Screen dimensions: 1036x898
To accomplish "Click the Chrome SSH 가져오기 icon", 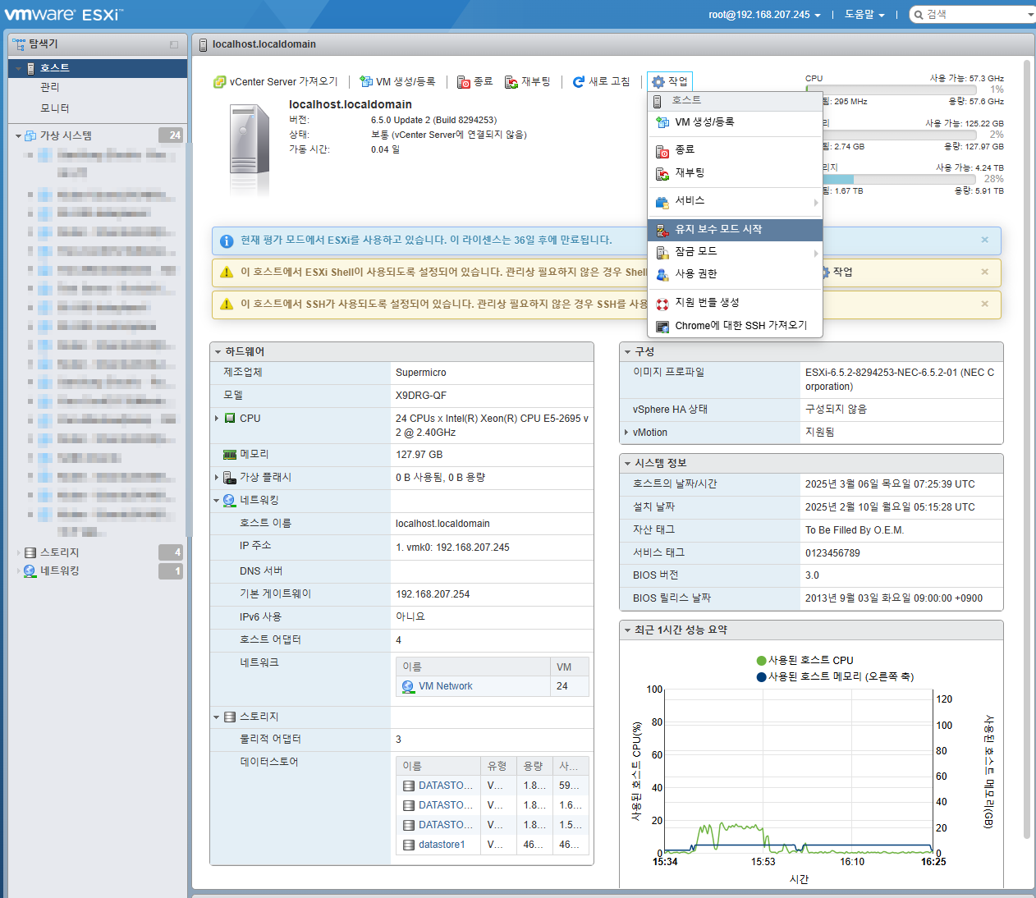I will 662,327.
